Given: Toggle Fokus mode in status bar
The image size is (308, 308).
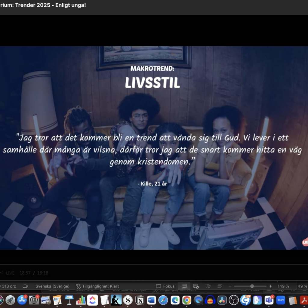Looking at the screenshot, I should tap(165, 286).
